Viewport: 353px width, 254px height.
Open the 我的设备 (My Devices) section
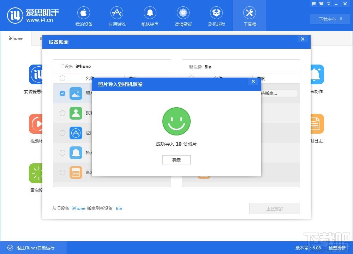pos(83,16)
